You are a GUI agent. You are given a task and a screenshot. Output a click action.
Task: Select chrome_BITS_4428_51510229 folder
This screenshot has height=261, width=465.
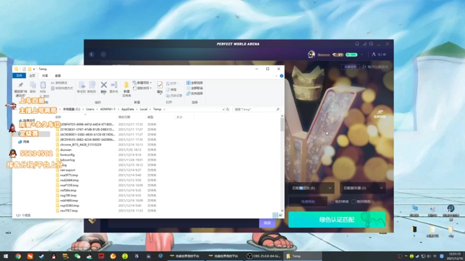[x=81, y=144]
